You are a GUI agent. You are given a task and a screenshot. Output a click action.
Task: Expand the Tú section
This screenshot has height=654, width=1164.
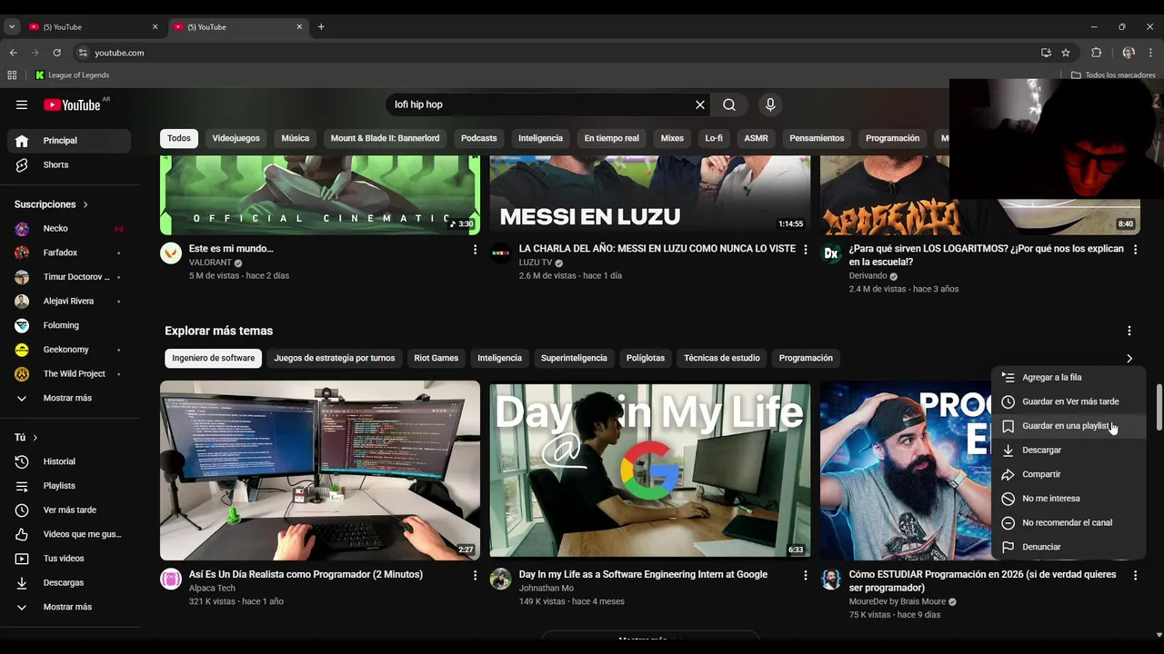26,438
